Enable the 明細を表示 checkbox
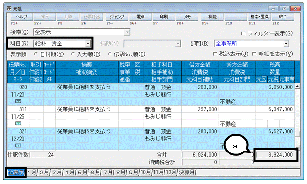 tap(254, 54)
